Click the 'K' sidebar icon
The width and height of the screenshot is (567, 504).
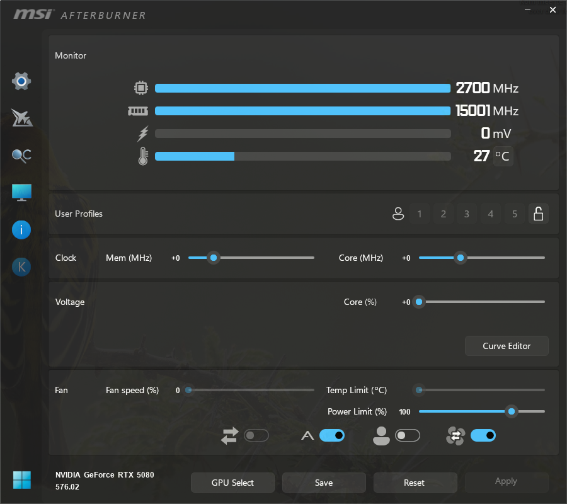click(21, 267)
